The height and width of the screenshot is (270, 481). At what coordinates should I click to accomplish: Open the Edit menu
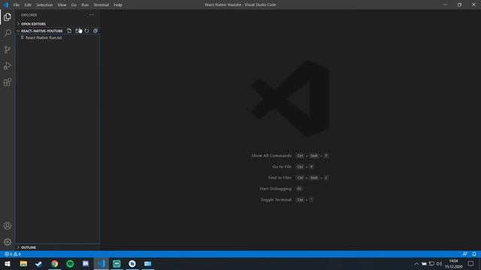(x=28, y=4)
